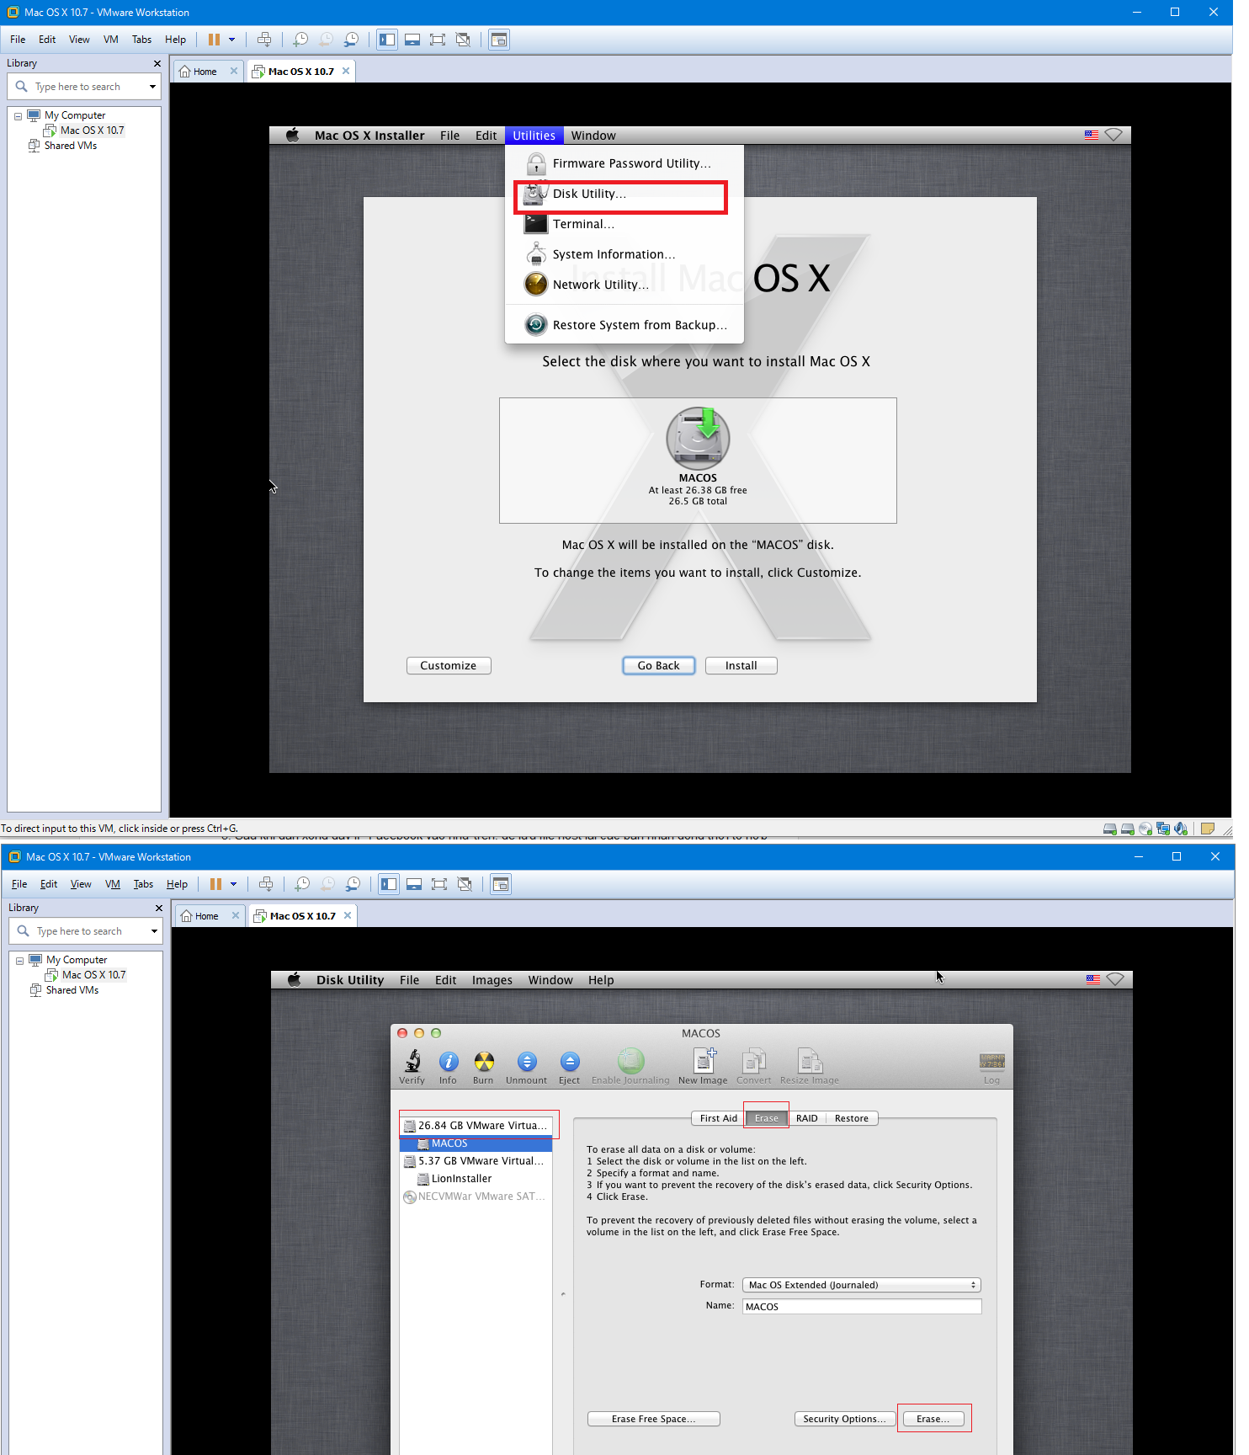Select Restore System from Backup…

tap(624, 325)
